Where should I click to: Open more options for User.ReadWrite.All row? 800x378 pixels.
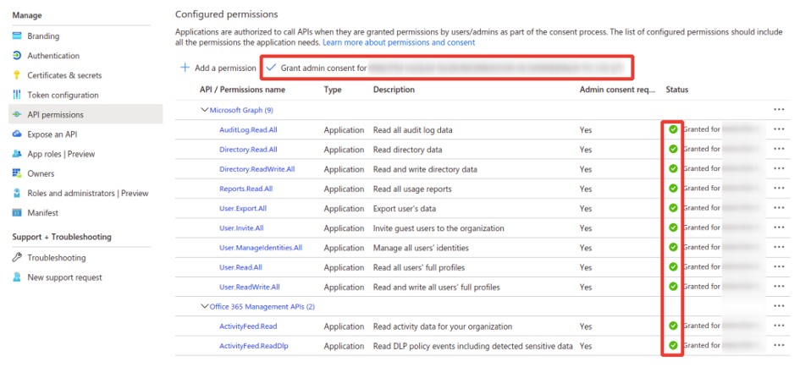click(x=779, y=287)
